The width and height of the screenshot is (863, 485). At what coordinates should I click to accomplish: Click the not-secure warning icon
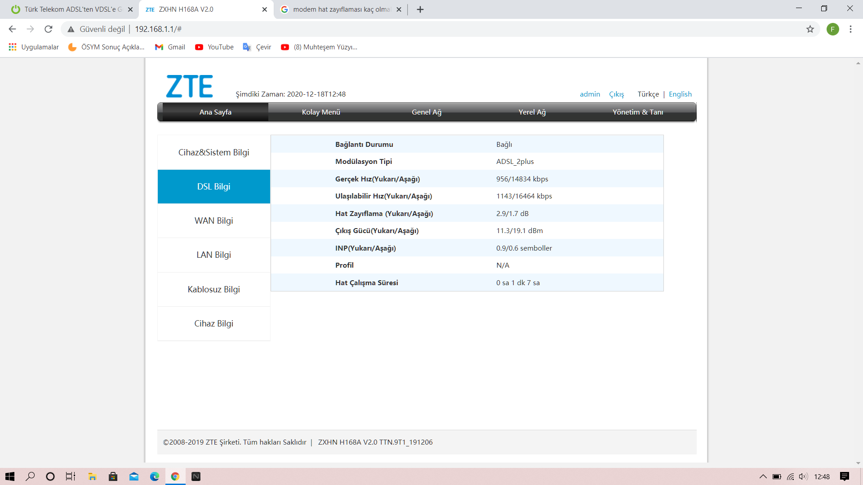(71, 29)
